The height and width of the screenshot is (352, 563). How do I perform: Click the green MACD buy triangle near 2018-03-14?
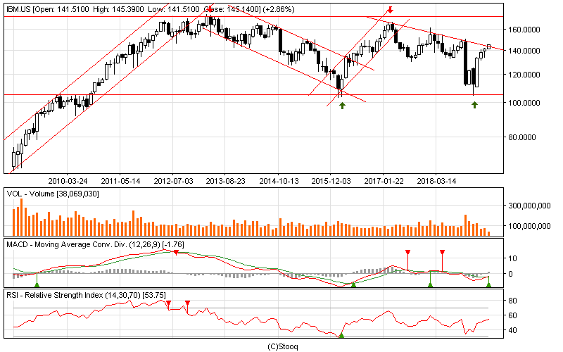point(430,285)
